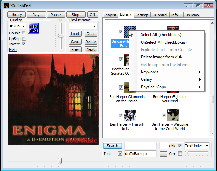Viewport: 217px width, 171px height.
Task: Uncheck the Invert checkbox
Action: coord(24,44)
